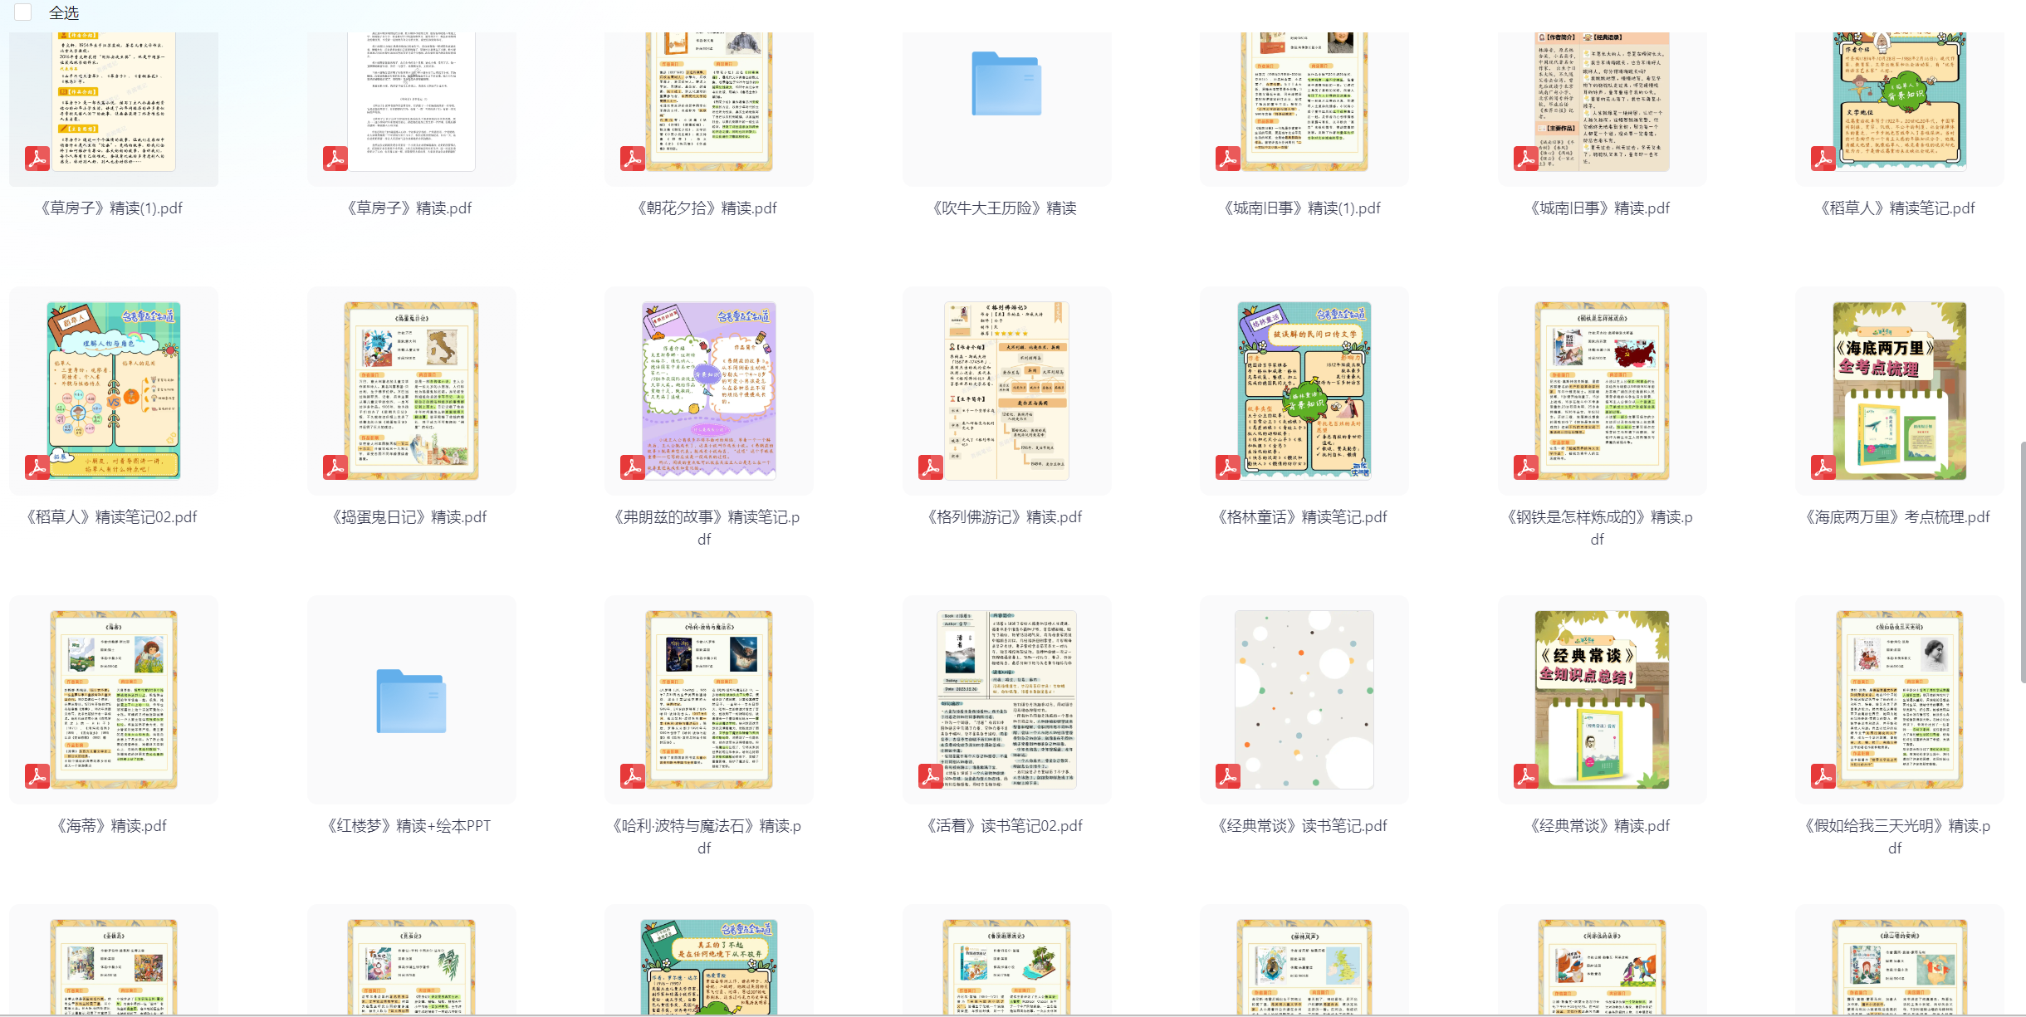Open the 《红楼梦》精读+绘本PPT folder icon
Image resolution: width=2026 pixels, height=1017 pixels.
(411, 701)
